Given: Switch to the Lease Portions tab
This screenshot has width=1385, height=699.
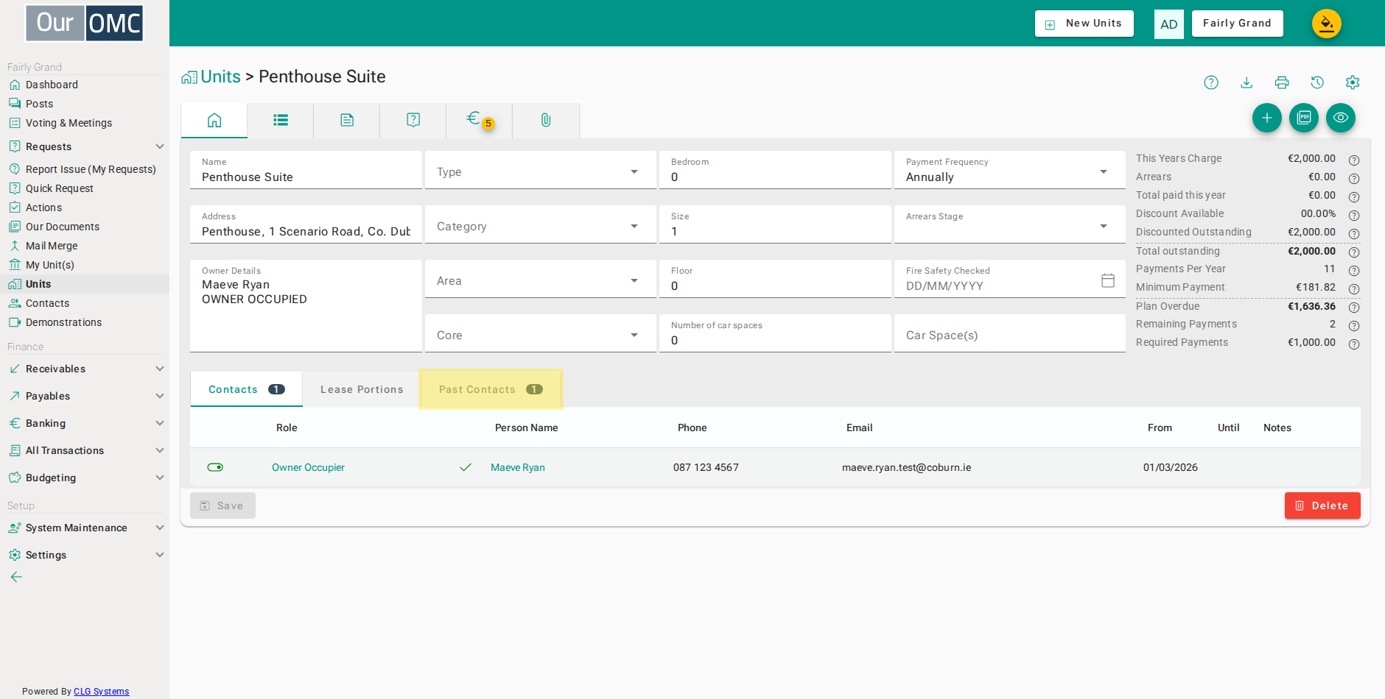Looking at the screenshot, I should click(362, 389).
